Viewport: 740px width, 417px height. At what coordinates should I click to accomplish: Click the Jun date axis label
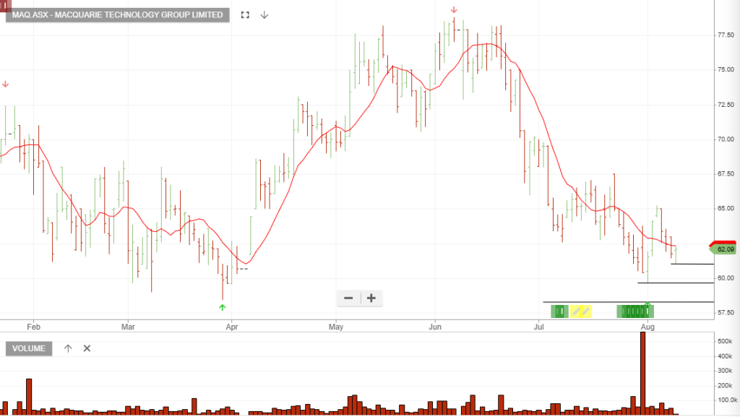coord(435,327)
